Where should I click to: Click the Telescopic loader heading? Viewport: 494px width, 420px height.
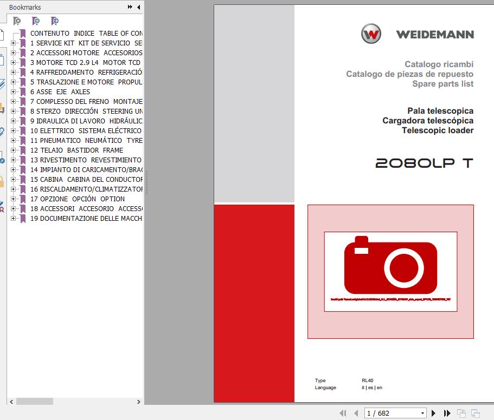(438, 130)
